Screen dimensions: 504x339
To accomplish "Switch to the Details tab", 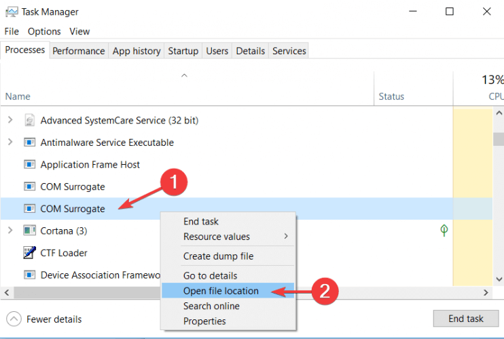I will click(251, 51).
